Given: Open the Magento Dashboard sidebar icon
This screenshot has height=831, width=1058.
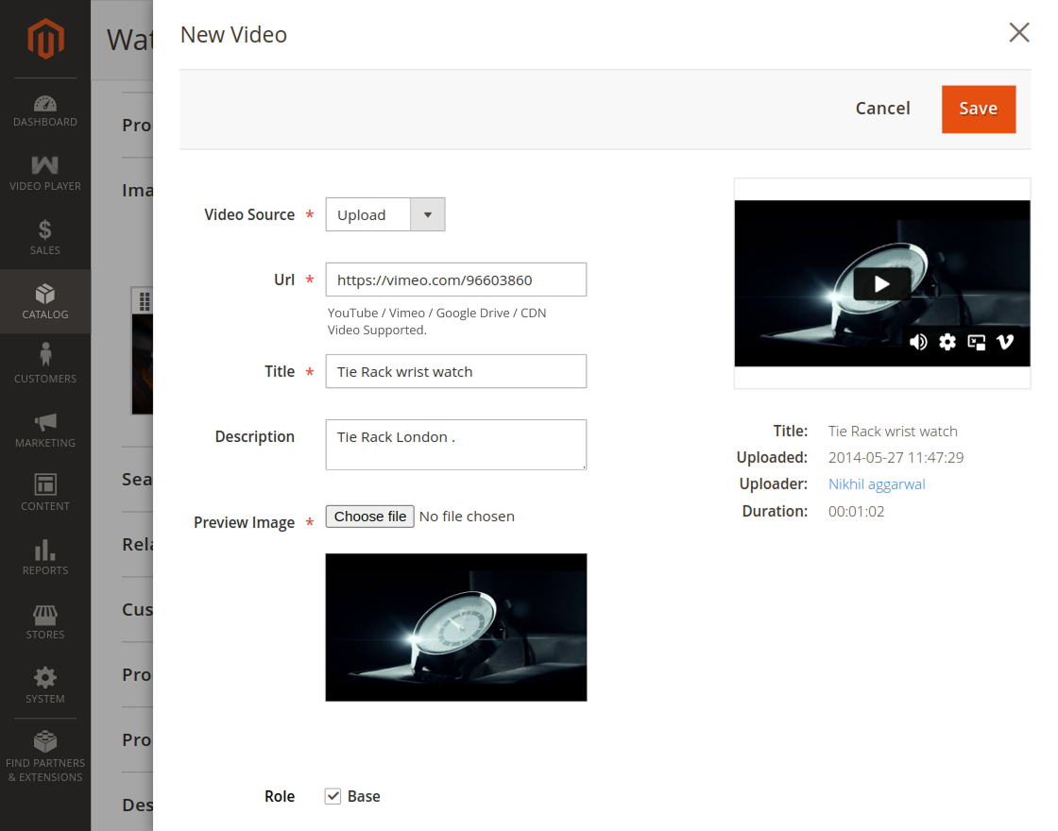Looking at the screenshot, I should tap(44, 102).
